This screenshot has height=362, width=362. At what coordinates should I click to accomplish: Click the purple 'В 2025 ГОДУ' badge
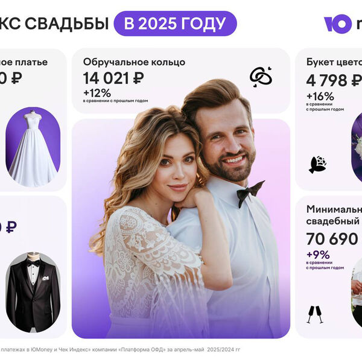(175, 24)
